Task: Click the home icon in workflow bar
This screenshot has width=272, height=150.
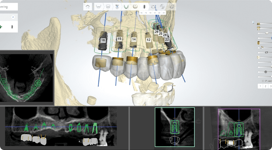Action: tap(88, 6)
